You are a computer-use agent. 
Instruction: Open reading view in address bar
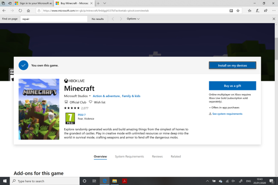click(x=231, y=11)
